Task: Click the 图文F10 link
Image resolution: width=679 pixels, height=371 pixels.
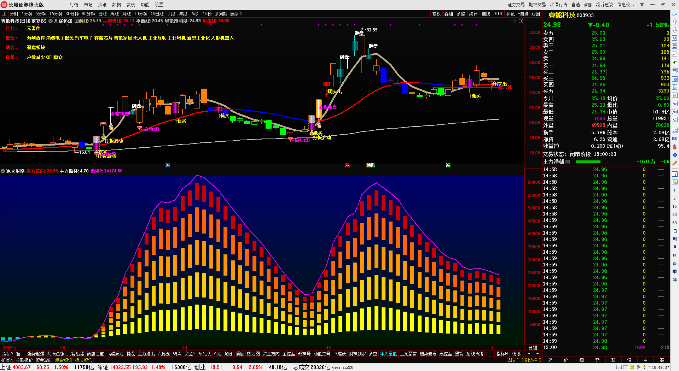Action: pyautogui.click(x=515, y=360)
